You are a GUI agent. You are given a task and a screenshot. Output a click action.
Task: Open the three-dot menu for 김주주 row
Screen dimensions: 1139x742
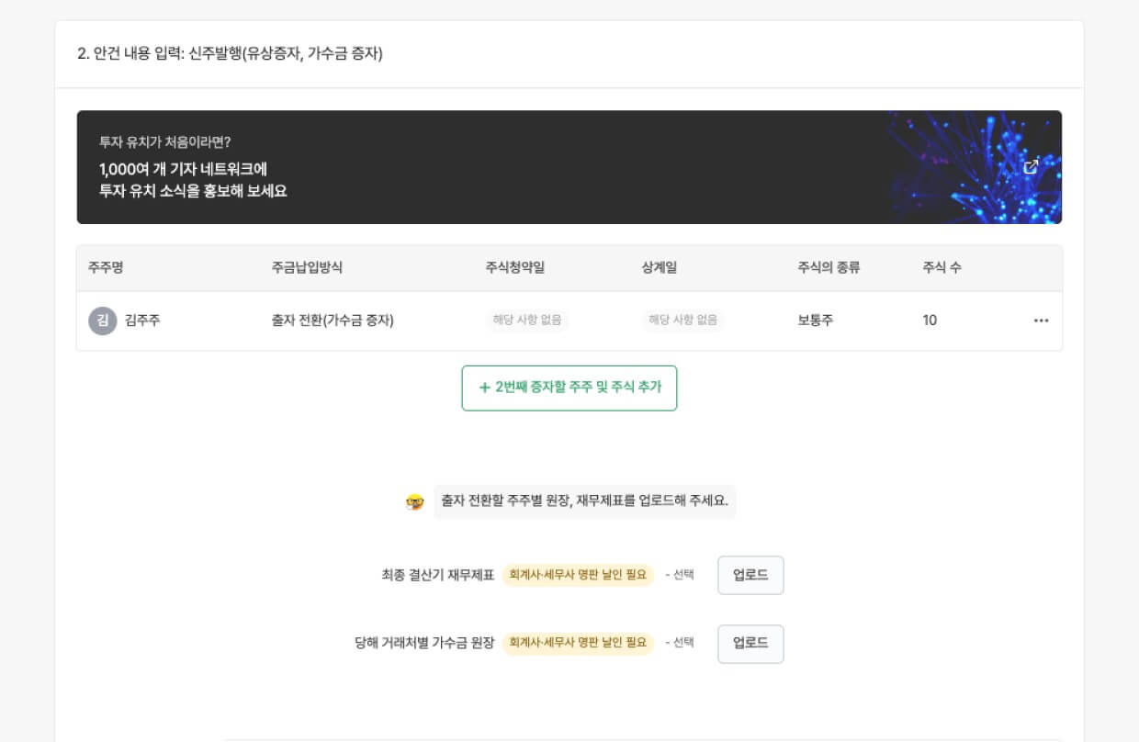1041,320
